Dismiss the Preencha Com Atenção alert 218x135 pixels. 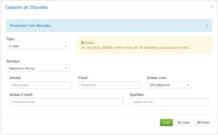(x=207, y=26)
